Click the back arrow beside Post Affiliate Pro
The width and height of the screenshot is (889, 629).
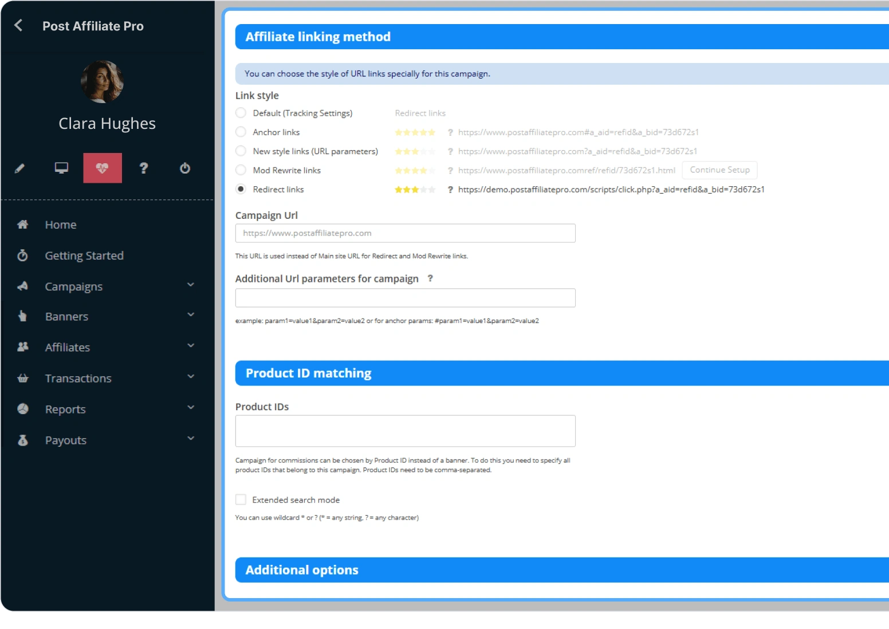(18, 25)
